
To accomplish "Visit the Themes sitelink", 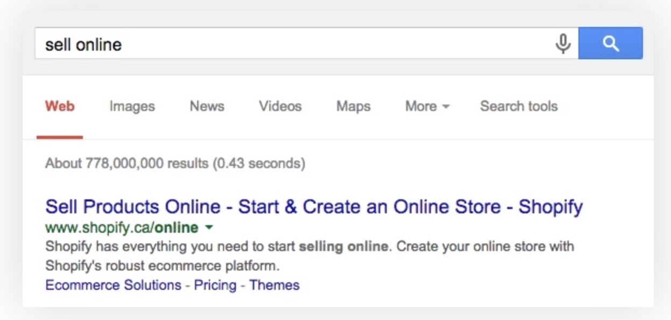I will pos(274,285).
